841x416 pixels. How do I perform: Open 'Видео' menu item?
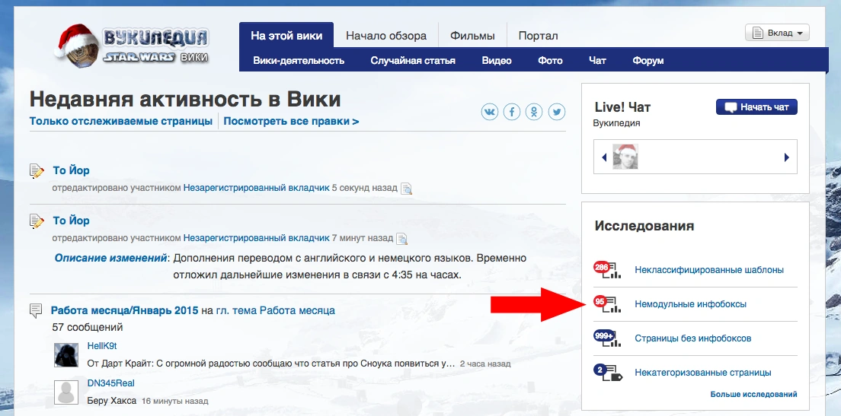click(x=497, y=61)
